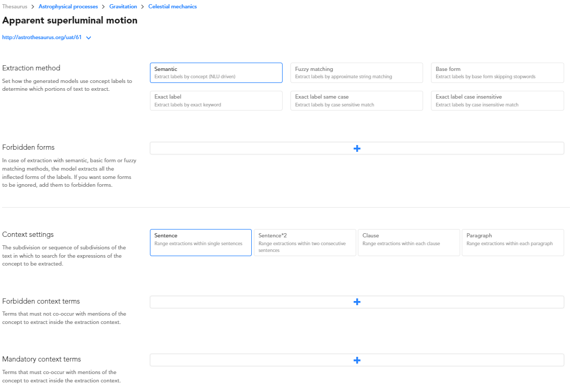Choose Fuzzy matching extraction method

click(356, 73)
